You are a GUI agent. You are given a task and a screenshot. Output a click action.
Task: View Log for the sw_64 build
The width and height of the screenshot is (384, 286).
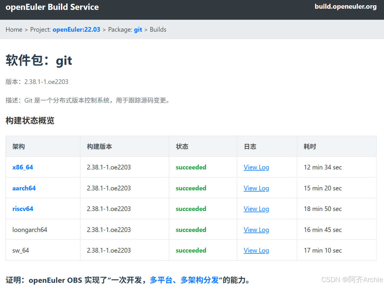tap(256, 251)
